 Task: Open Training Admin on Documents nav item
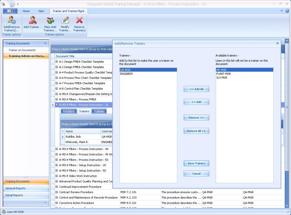click(x=26, y=56)
